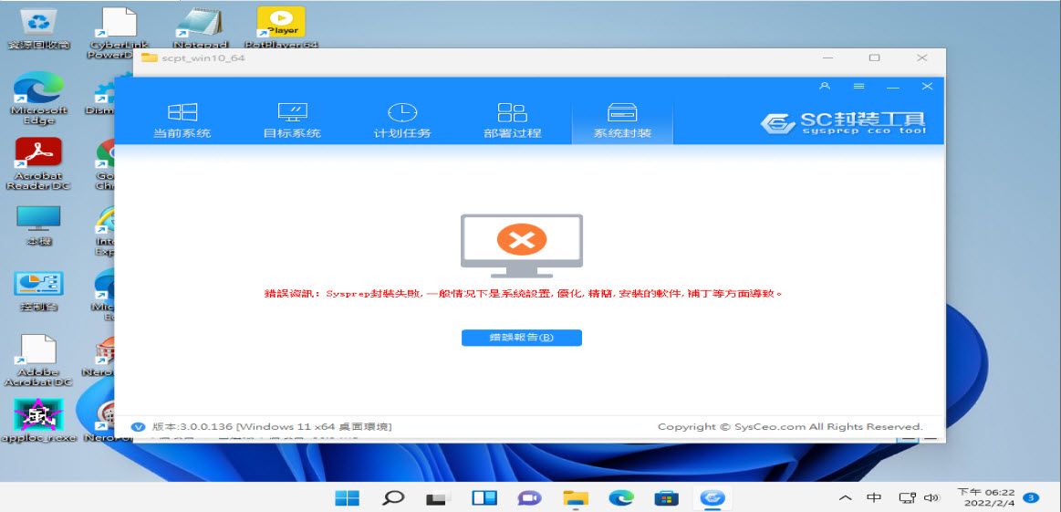The height and width of the screenshot is (512, 1061).
Task: Open the volume tray icon
Action: pyautogui.click(x=931, y=498)
